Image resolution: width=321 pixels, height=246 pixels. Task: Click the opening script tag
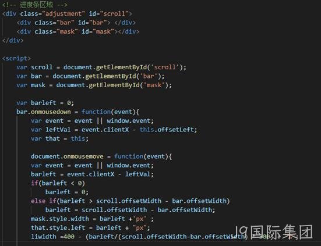coord(16,58)
